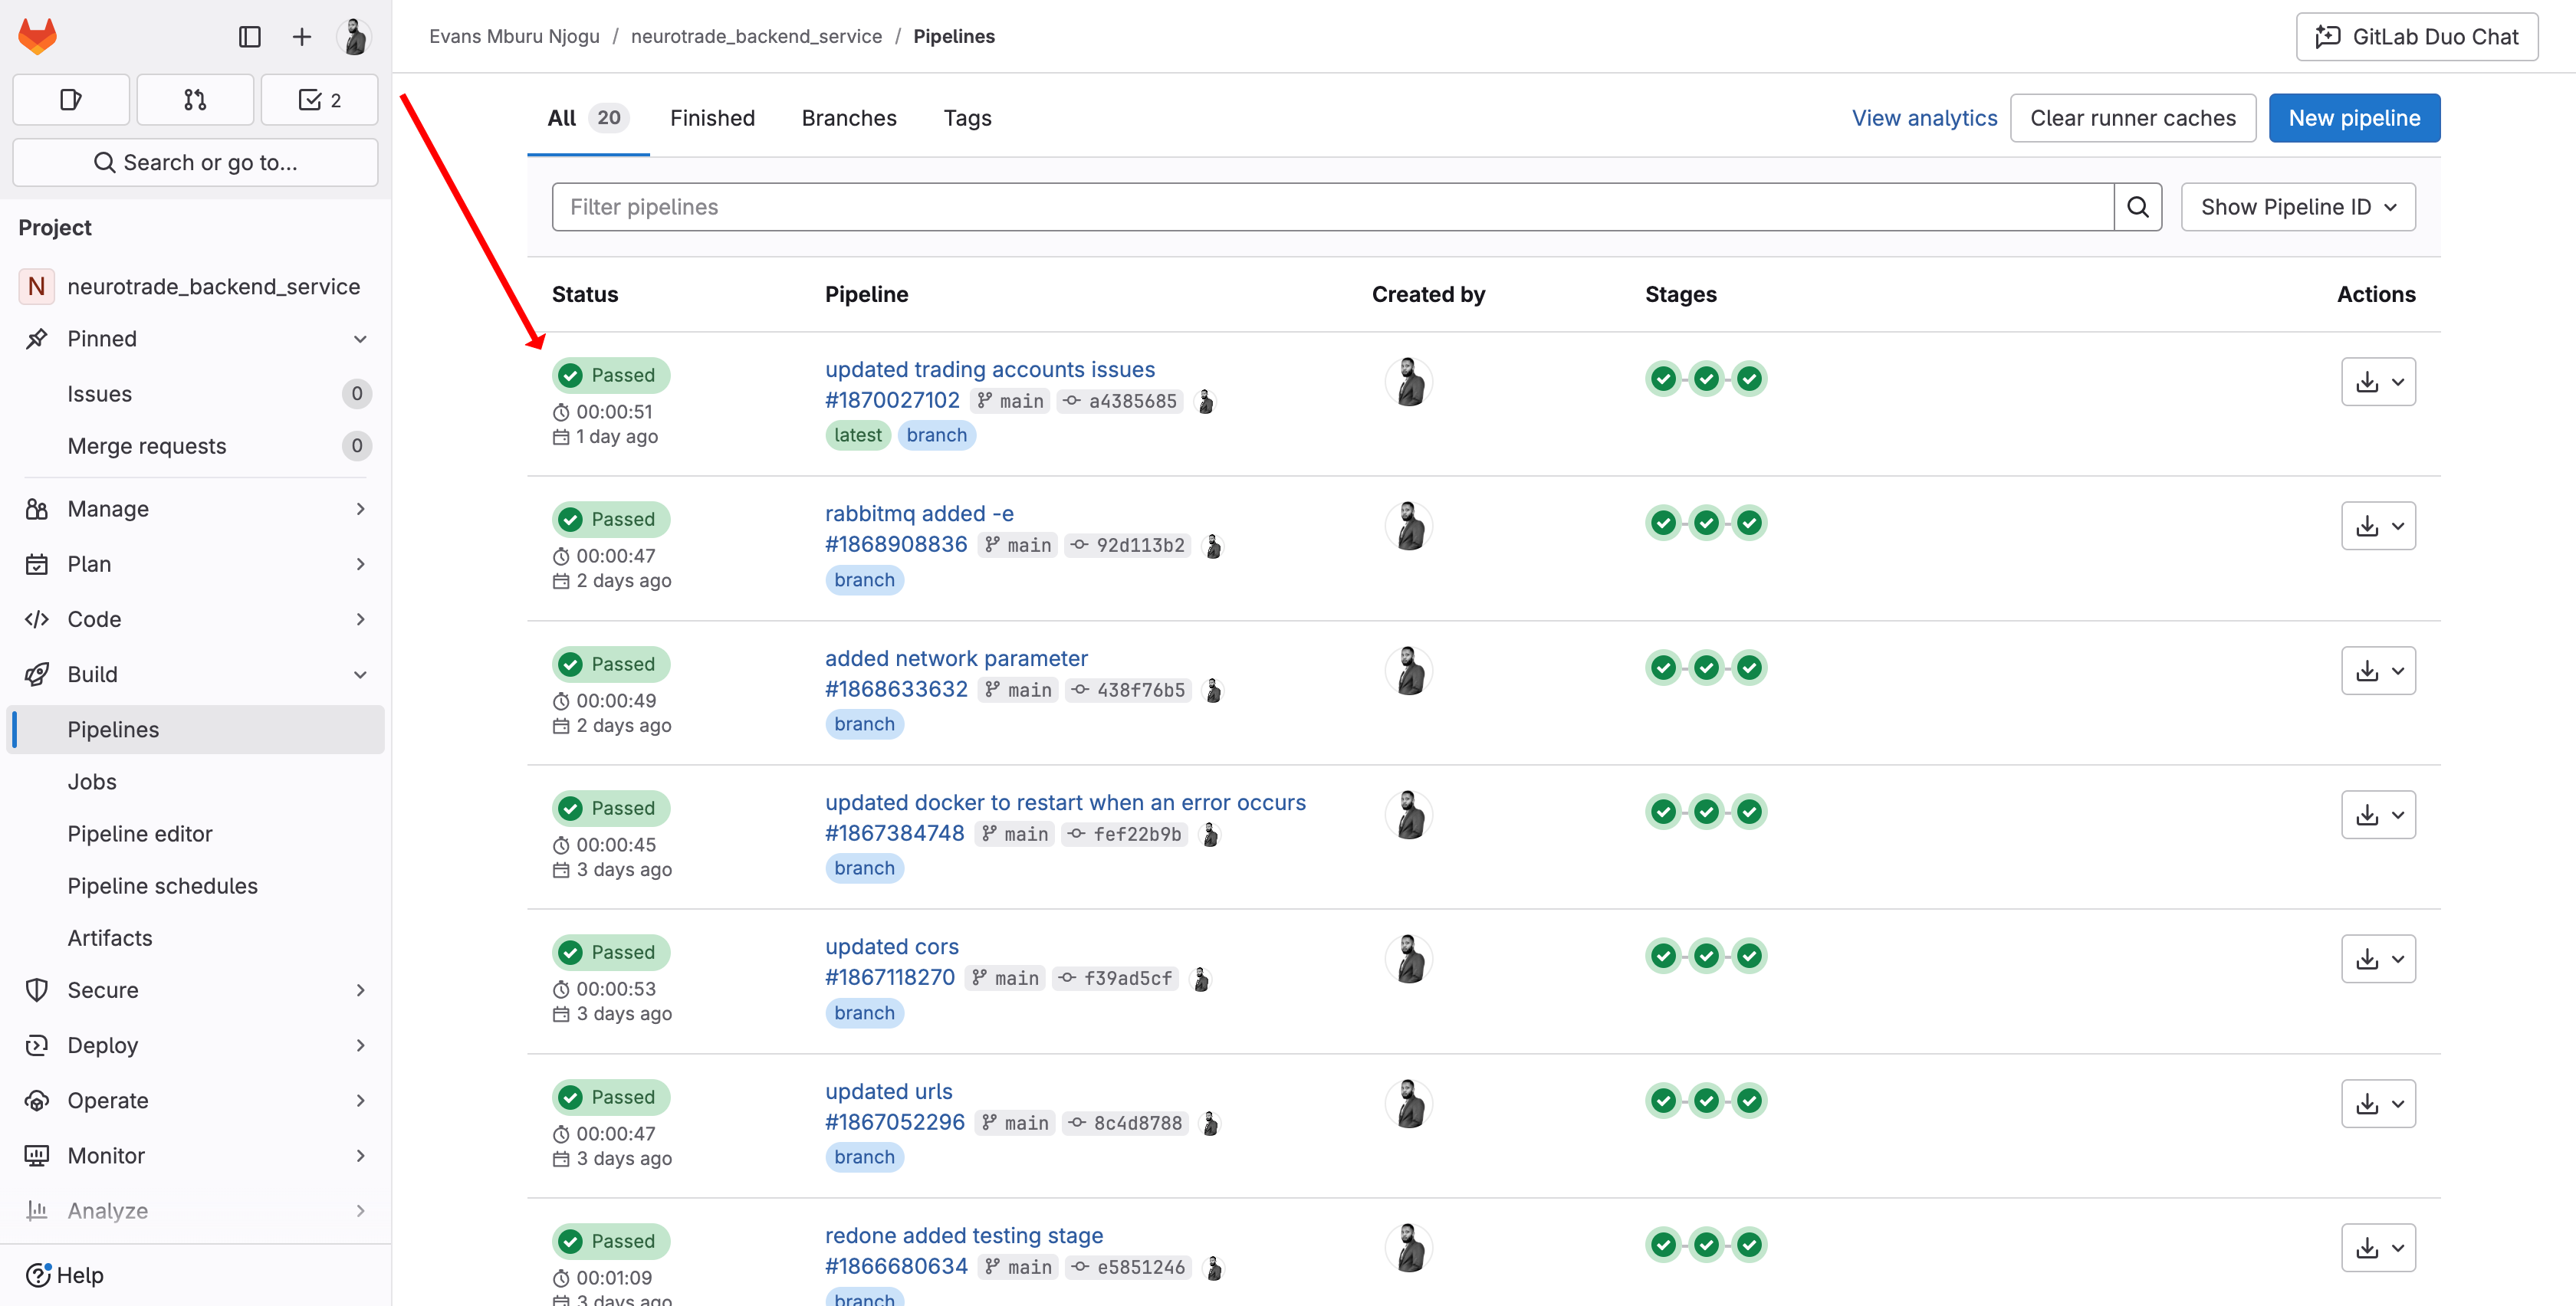
Task: Toggle the sidebar collapse icon
Action: click(249, 37)
